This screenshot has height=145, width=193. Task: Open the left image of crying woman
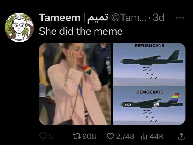pos(75,84)
